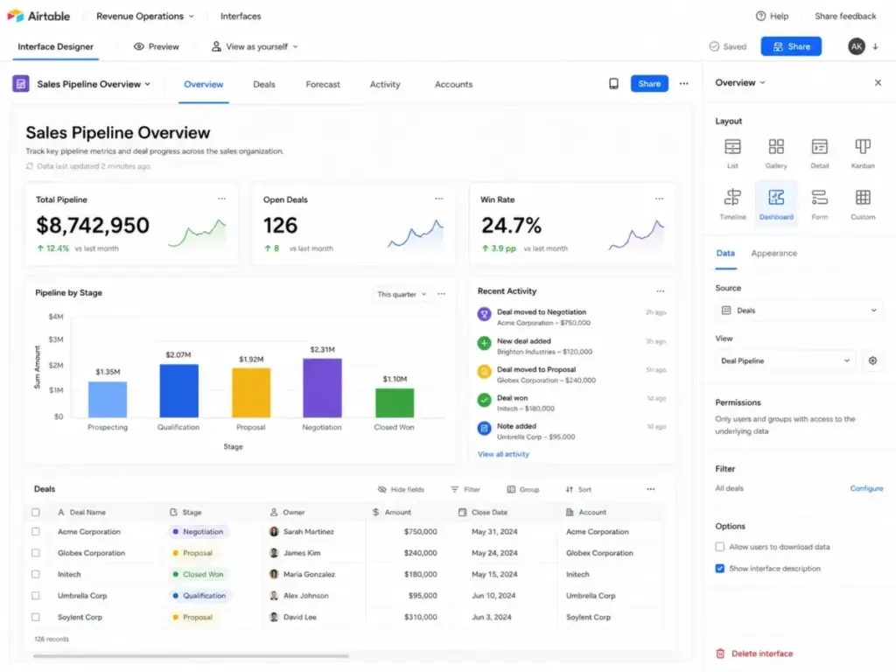
Task: Select the Dashboard layout
Action: coord(776,205)
